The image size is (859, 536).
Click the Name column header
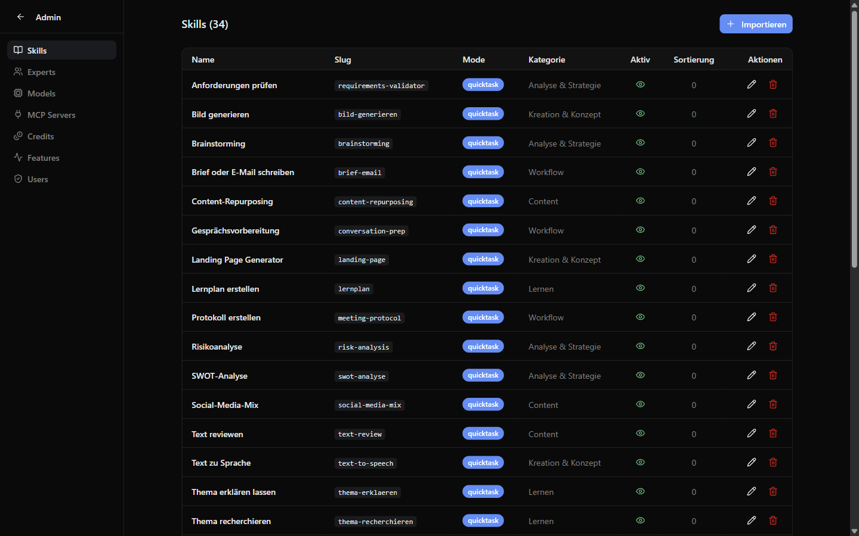click(203, 60)
